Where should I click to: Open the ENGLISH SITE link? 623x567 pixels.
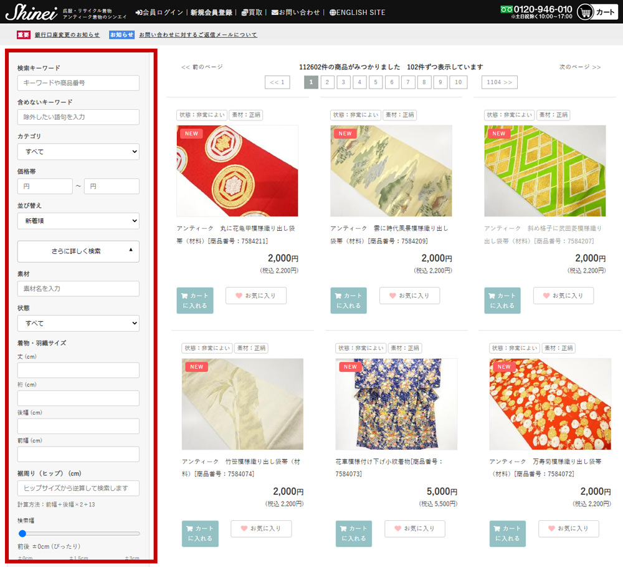[x=357, y=12]
